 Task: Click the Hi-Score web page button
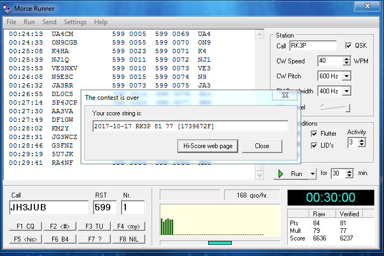208,146
